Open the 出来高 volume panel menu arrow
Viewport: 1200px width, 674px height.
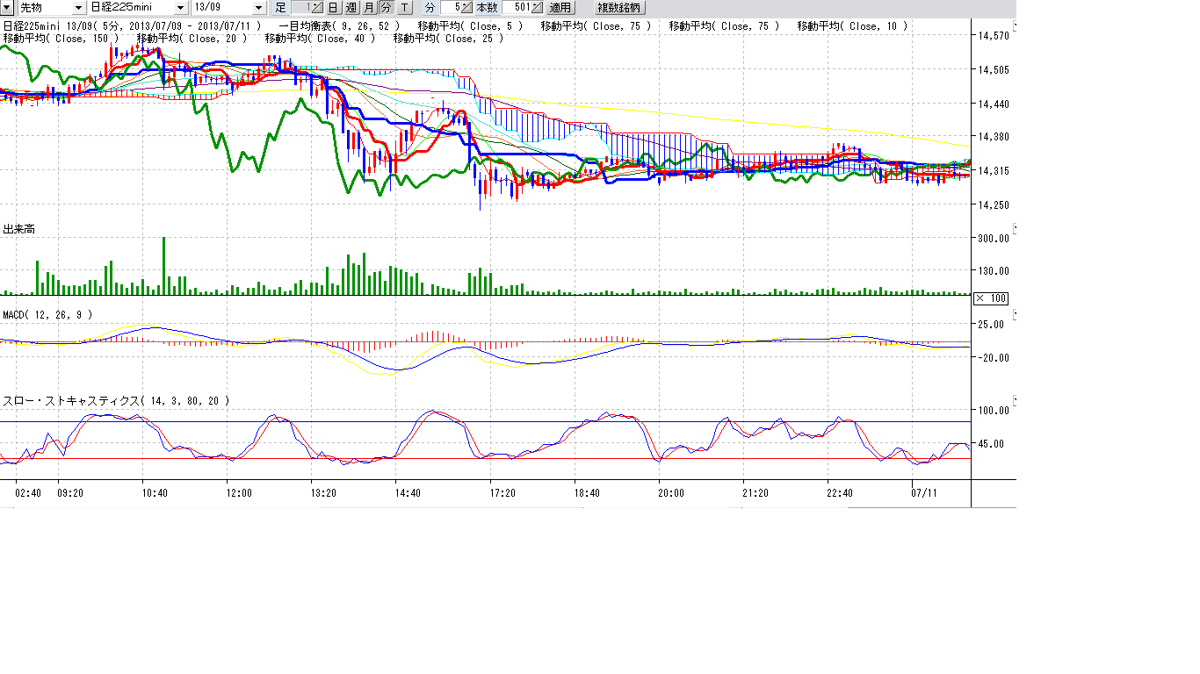coord(1014,228)
